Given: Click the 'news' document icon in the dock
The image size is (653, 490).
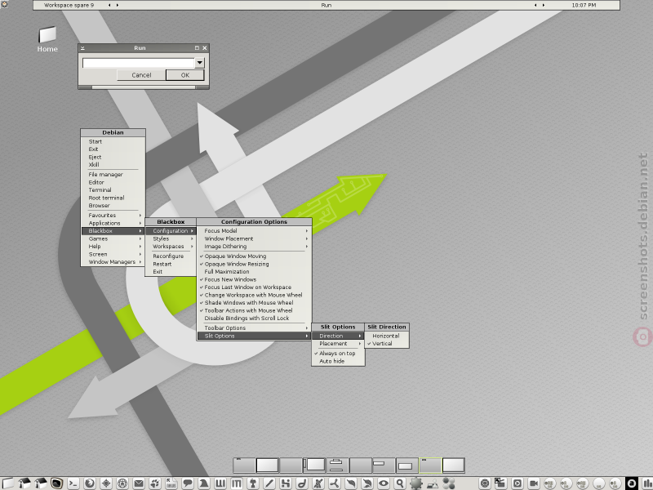Looking at the screenshot, I should click(x=171, y=483).
